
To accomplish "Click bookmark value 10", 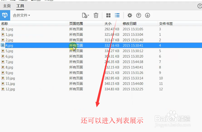I will click(161, 78).
